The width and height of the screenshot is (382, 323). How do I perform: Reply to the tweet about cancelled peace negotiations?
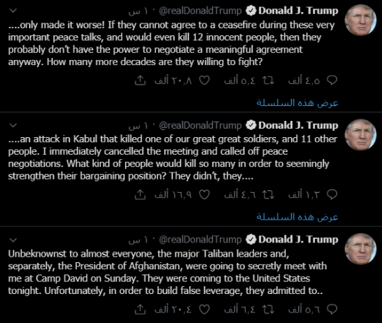(x=332, y=194)
